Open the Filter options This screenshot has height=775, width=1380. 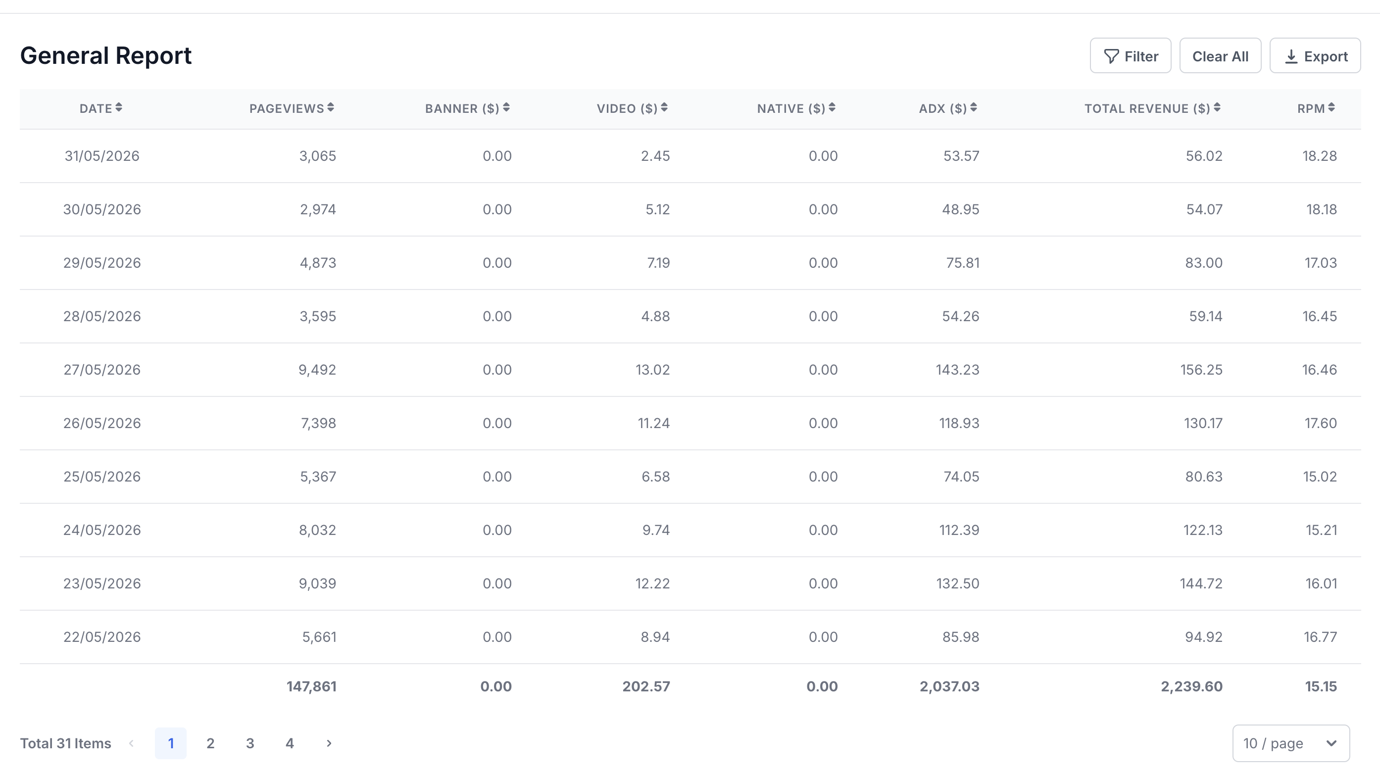pyautogui.click(x=1131, y=56)
